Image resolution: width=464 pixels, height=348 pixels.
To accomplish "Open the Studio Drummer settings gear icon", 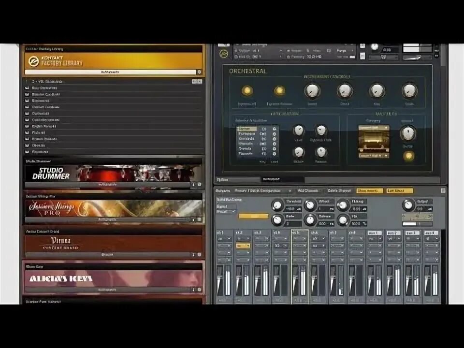I will point(200,185).
